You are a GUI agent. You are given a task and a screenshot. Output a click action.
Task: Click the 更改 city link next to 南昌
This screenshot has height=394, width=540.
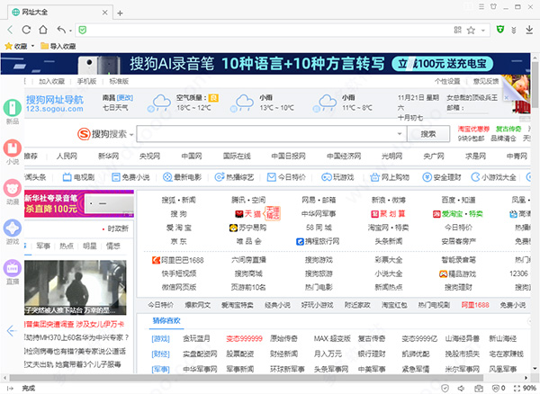point(125,98)
